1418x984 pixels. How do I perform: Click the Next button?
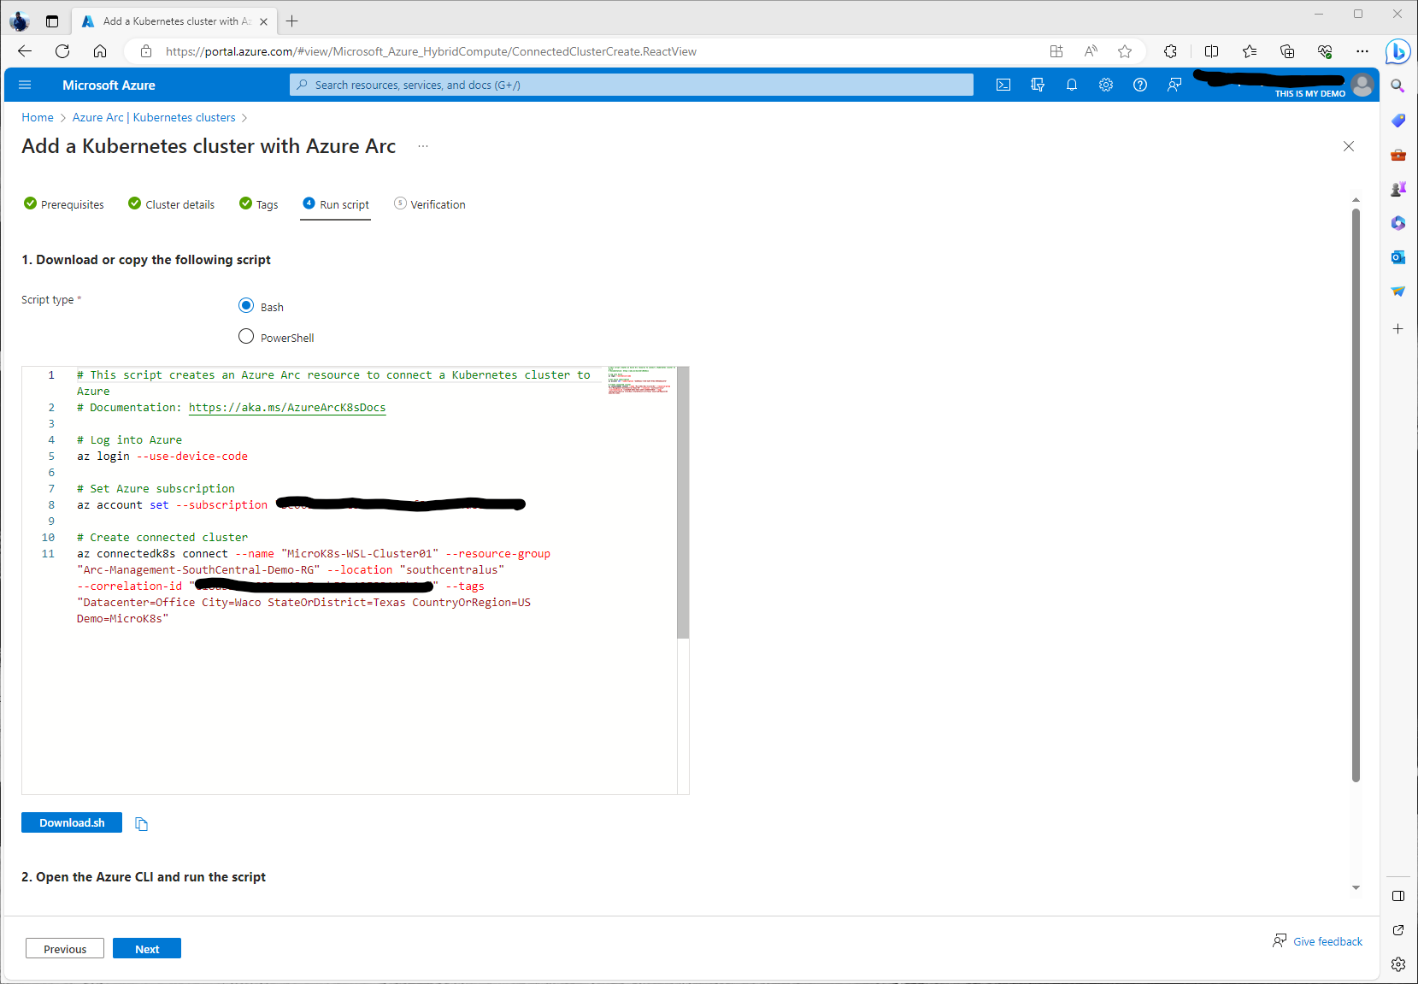click(147, 949)
